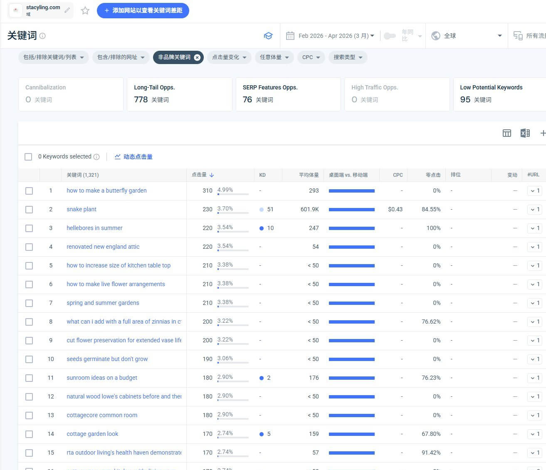Click desktop vs mobile bar for snake plant
Viewport: 546px width, 470px height.
coord(352,210)
